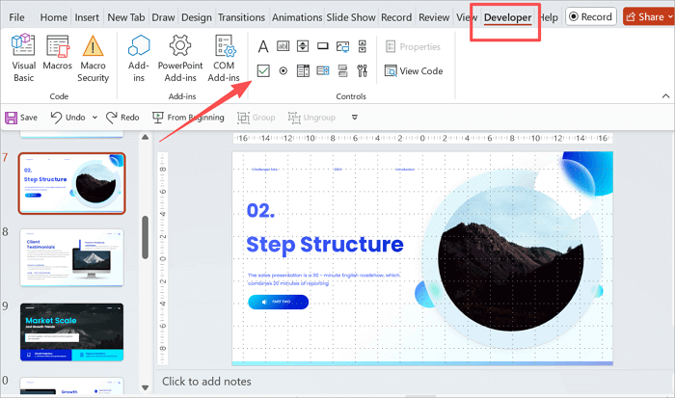Image resolution: width=675 pixels, height=398 pixels.
Task: Select slide 9 Market Scale thumbnail
Action: (x=72, y=332)
